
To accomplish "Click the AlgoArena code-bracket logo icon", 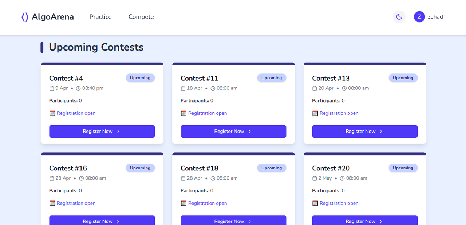I will pyautogui.click(x=25, y=17).
